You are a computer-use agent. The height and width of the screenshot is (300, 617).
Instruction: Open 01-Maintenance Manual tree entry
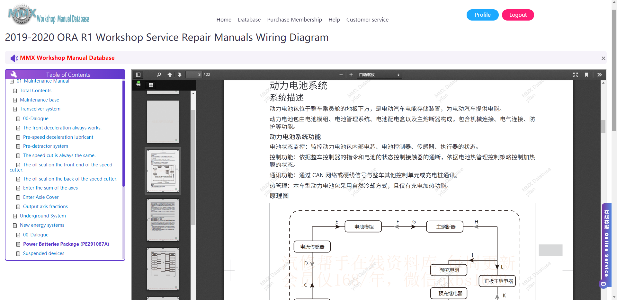(43, 81)
